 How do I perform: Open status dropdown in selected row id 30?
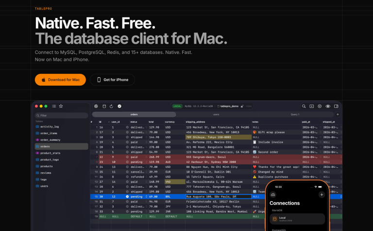click(x=146, y=196)
